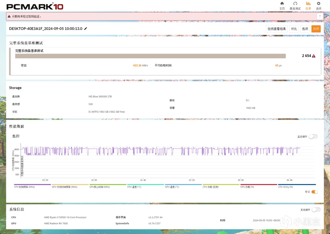Click the 平均存取时间 label
The image size is (330, 234).
[163, 65]
